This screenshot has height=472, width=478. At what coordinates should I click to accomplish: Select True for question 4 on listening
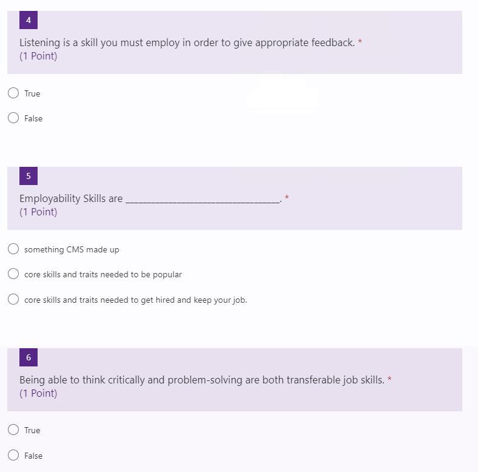13,93
